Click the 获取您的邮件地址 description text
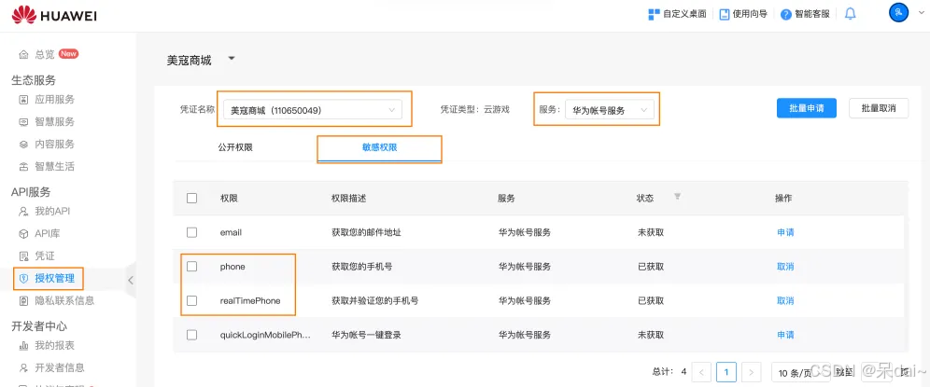Screen dimensions: 930x387 (367, 232)
